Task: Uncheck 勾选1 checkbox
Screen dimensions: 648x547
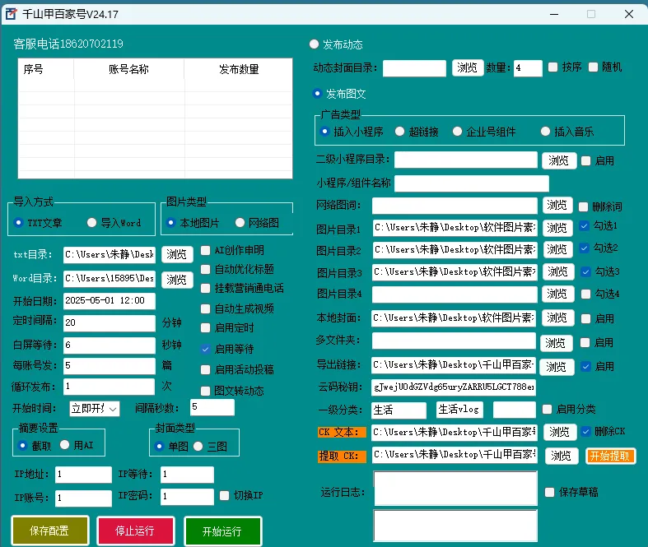Action: (x=584, y=226)
